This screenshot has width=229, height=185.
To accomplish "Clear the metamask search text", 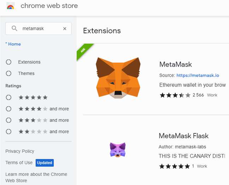I will click(65, 29).
